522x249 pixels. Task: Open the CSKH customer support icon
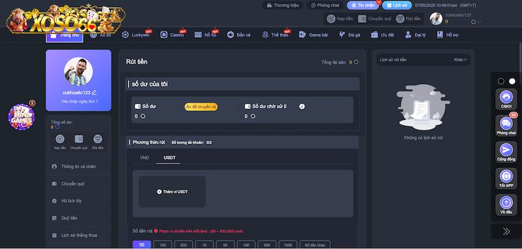[x=506, y=99]
